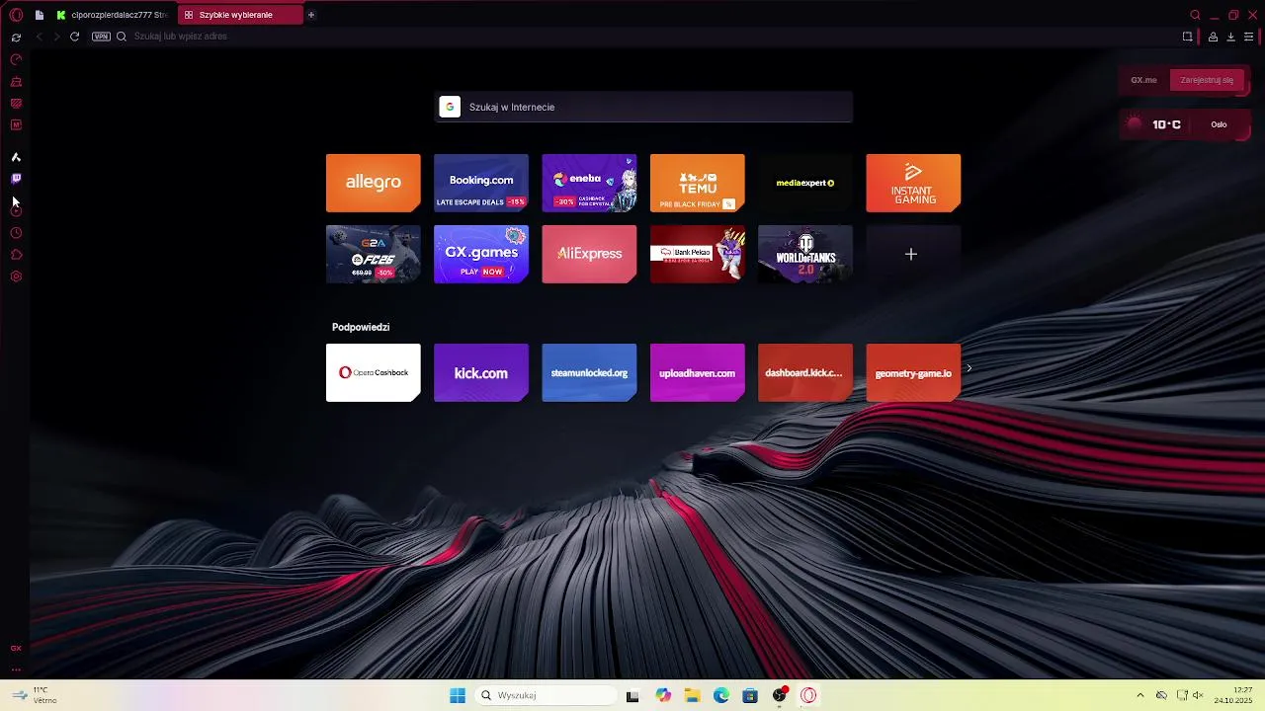Open Extensions cube icon in sidebar
1265x711 pixels.
pyautogui.click(x=16, y=255)
